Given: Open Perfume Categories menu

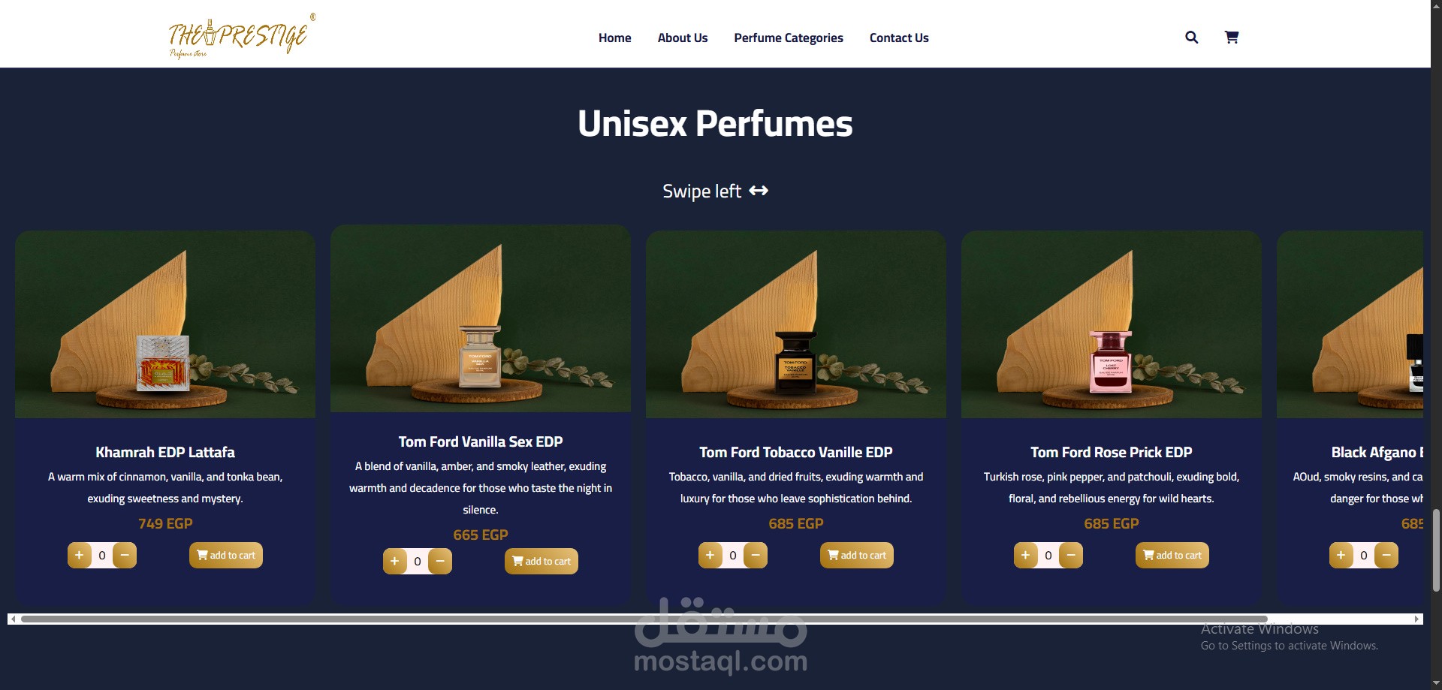Looking at the screenshot, I should pos(789,38).
